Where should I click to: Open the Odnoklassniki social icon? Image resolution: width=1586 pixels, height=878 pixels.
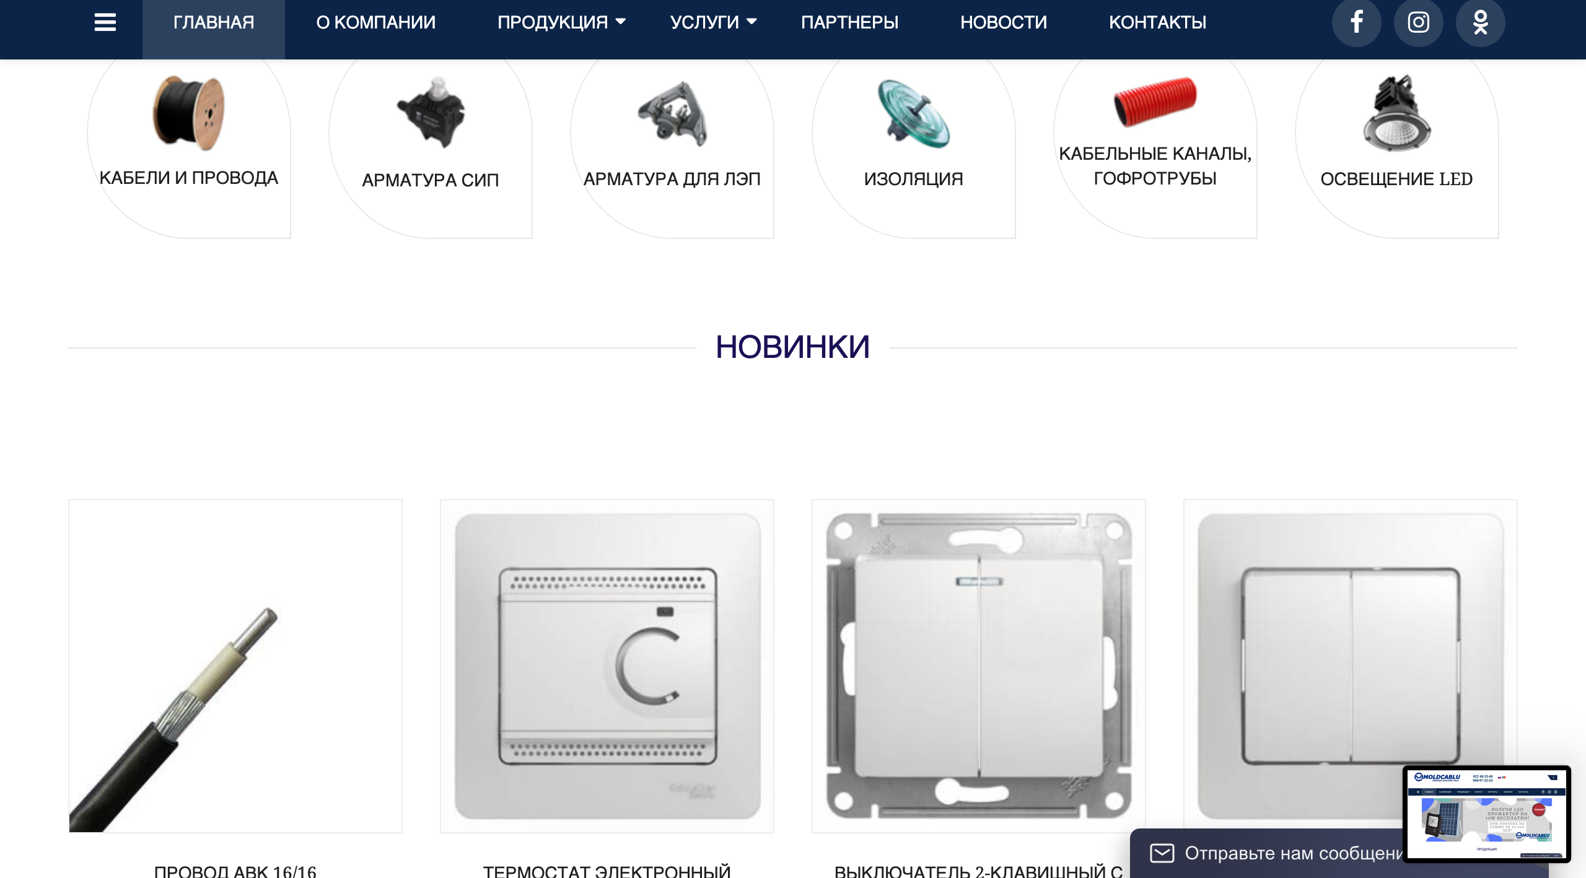click(x=1480, y=22)
